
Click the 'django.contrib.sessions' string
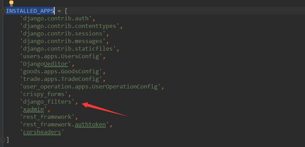tap(63, 34)
